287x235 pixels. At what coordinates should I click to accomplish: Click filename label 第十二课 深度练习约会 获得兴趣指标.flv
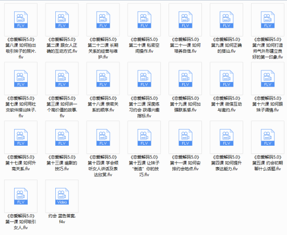pos(144,107)
